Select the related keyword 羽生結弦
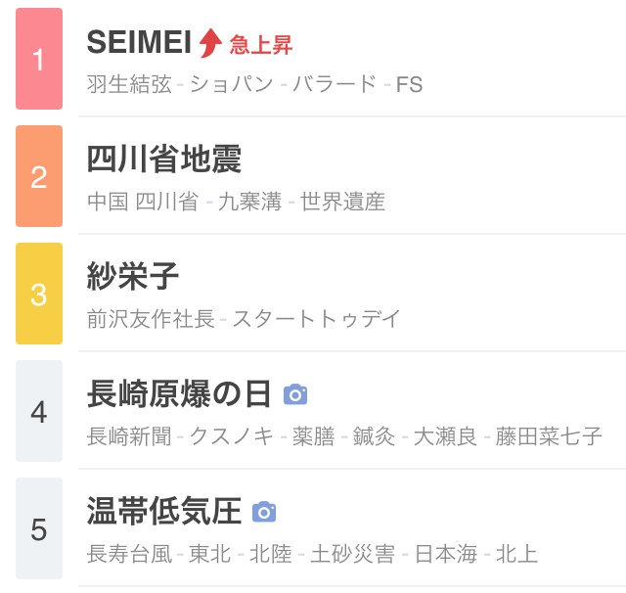The height and width of the screenshot is (593, 626). coord(129,84)
